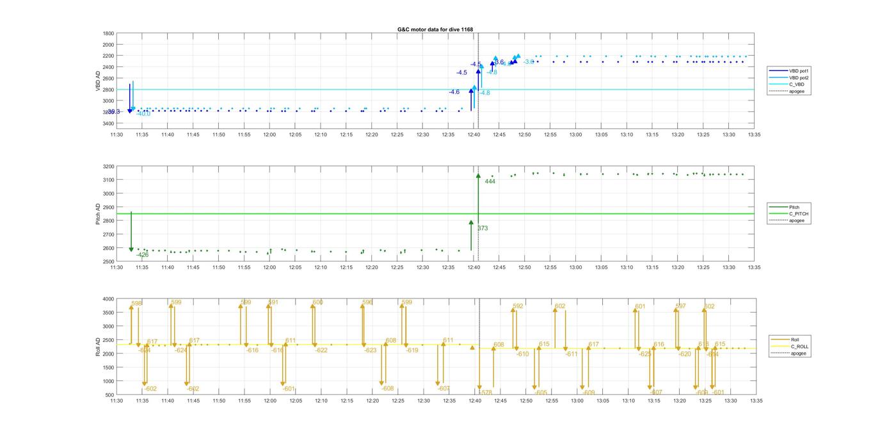Click the '-619' roll move label
Viewport: 896px width, 443px height.
tap(412, 350)
